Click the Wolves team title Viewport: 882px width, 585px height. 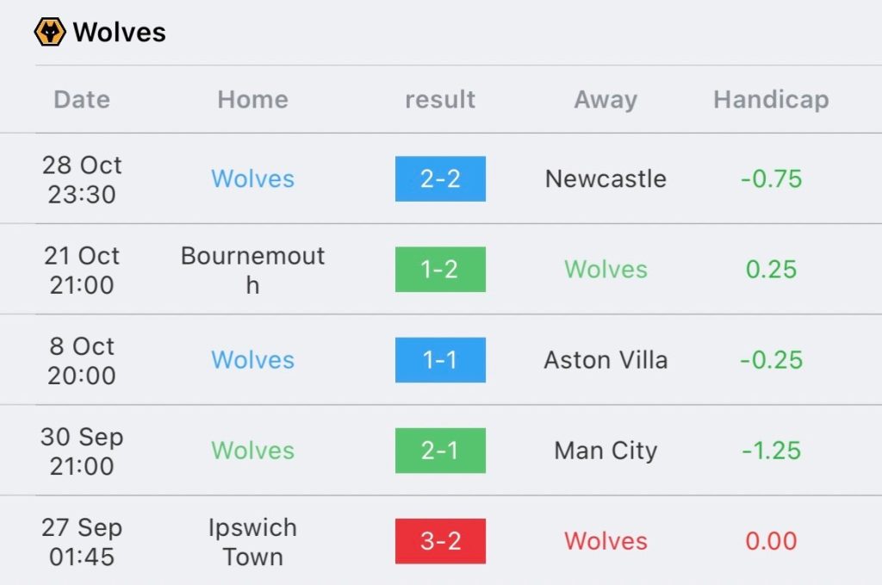(x=120, y=33)
